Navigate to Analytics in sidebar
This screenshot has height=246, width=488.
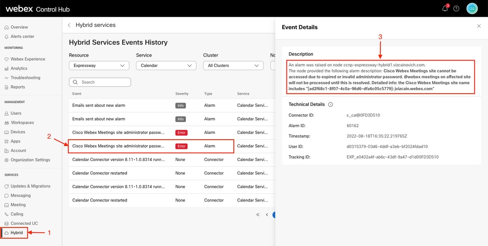19,68
